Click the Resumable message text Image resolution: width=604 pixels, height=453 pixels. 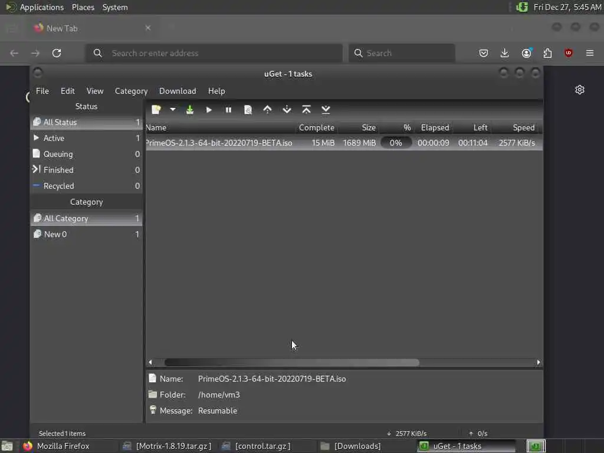point(218,411)
